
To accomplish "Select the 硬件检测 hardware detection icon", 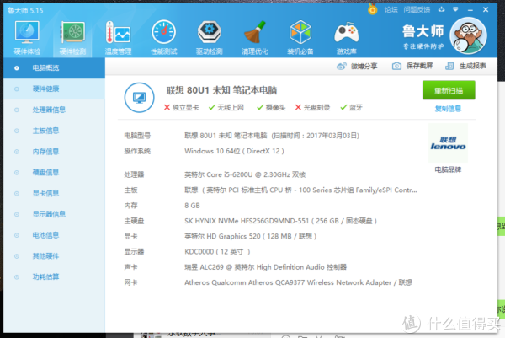I will pos(72,37).
